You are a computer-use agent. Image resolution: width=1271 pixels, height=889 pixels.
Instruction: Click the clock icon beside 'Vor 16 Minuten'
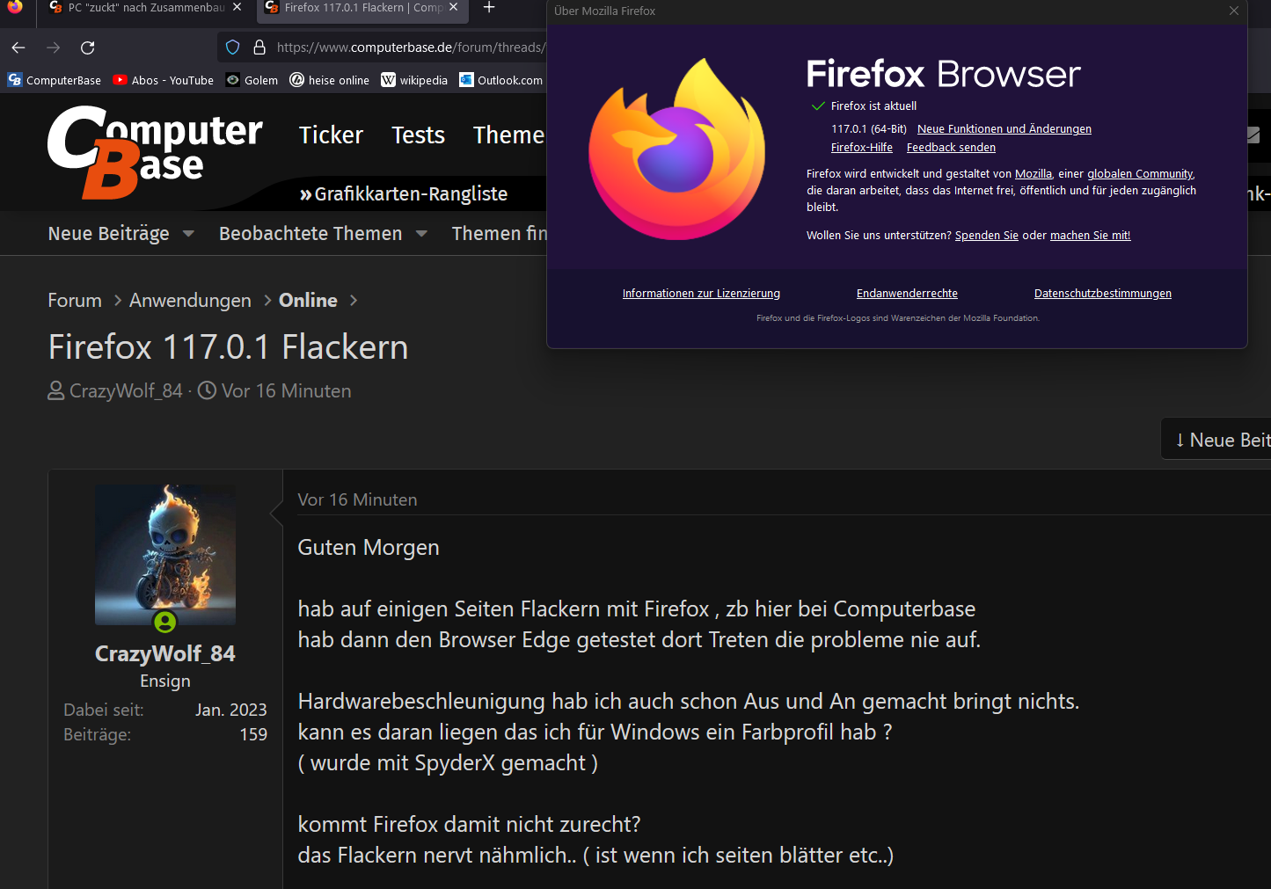[x=207, y=390]
